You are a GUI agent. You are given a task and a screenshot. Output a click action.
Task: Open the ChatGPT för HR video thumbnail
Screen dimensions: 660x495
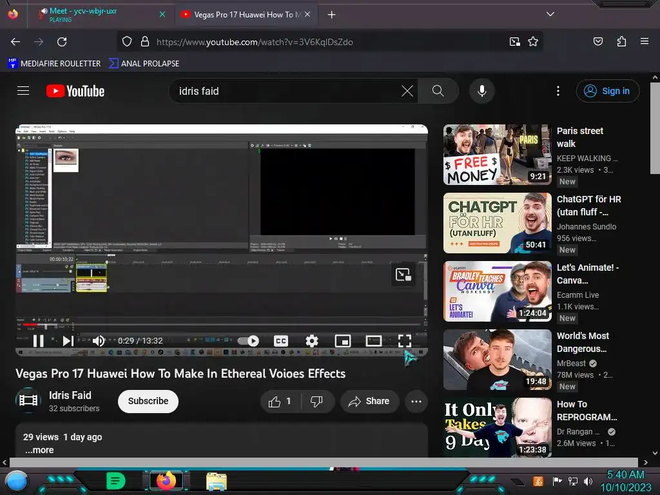[x=497, y=223]
